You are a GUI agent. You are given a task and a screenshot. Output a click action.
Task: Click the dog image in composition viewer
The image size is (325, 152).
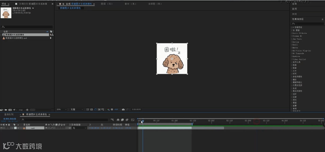pos(172,59)
